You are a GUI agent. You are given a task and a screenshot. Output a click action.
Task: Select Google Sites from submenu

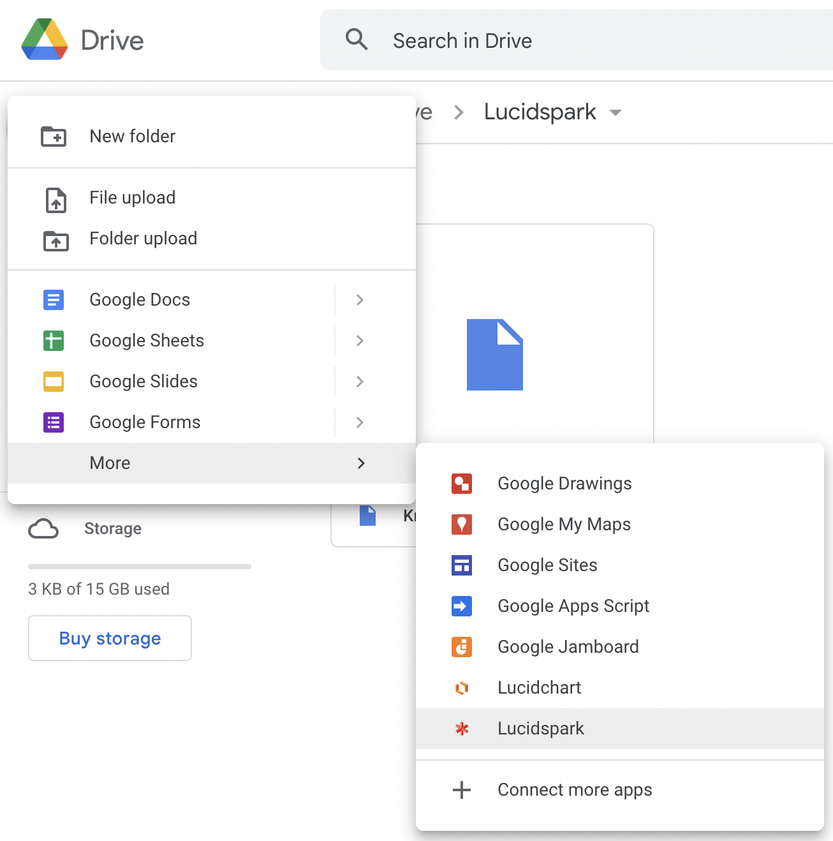click(x=620, y=565)
